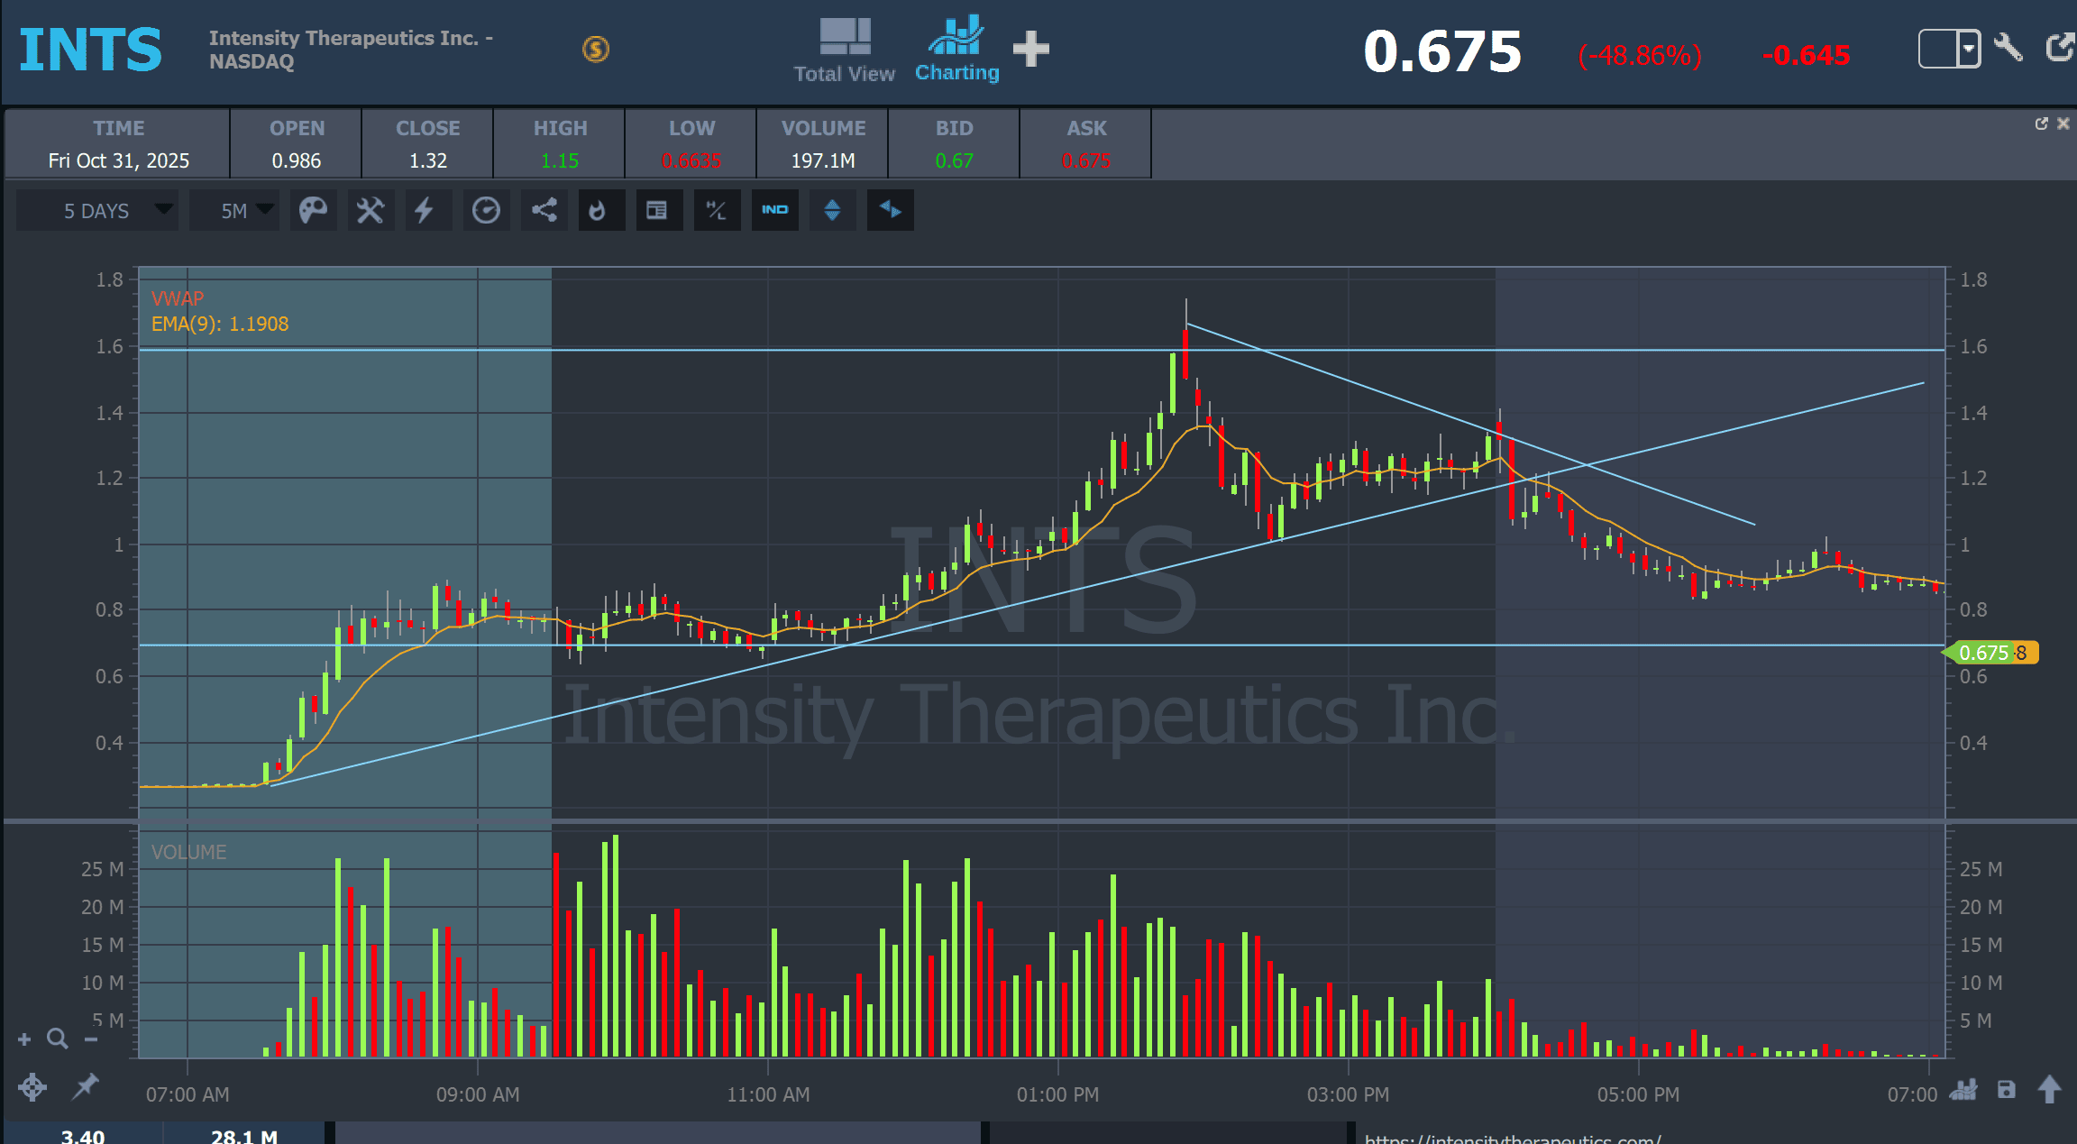This screenshot has height=1144, width=2077.
Task: Click the lightning bolt icon
Action: pyautogui.click(x=424, y=210)
